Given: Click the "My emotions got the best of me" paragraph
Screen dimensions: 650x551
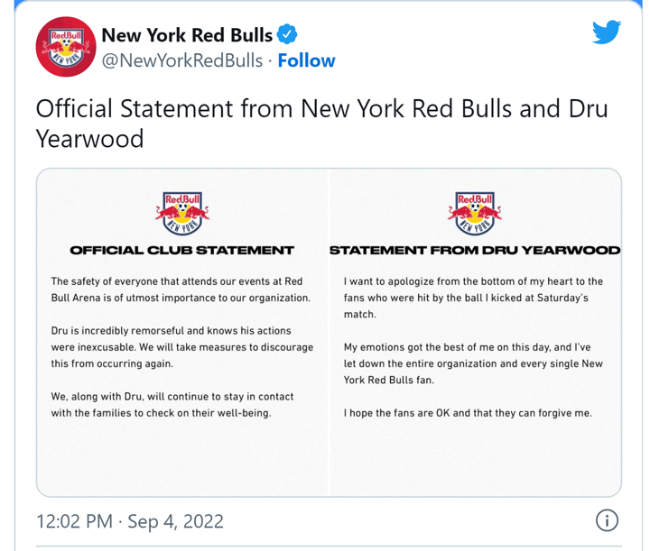Looking at the screenshot, I should point(473,363).
